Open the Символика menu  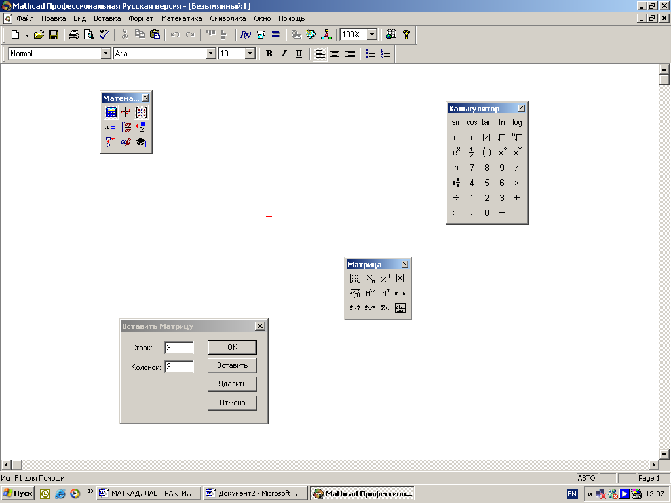tap(227, 18)
